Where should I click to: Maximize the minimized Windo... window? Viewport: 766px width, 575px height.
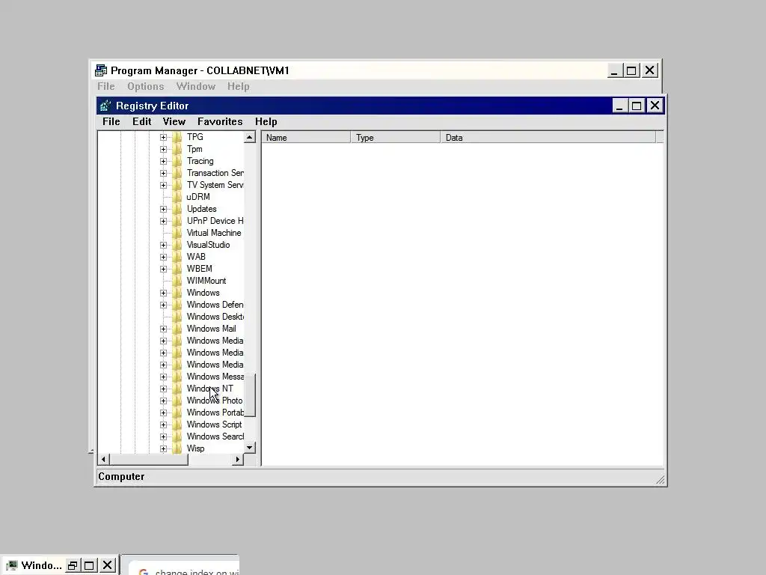pyautogui.click(x=90, y=566)
